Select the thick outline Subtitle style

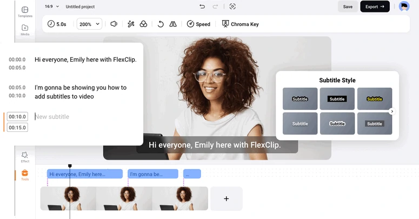point(337,123)
